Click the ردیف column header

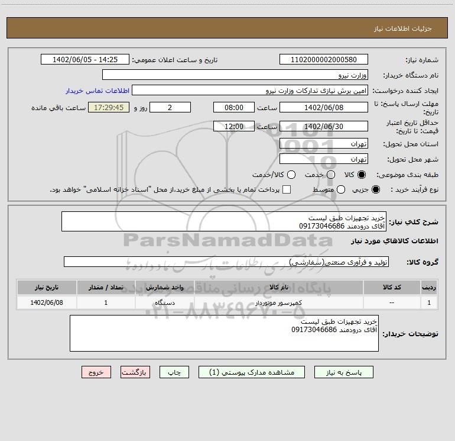click(x=429, y=287)
